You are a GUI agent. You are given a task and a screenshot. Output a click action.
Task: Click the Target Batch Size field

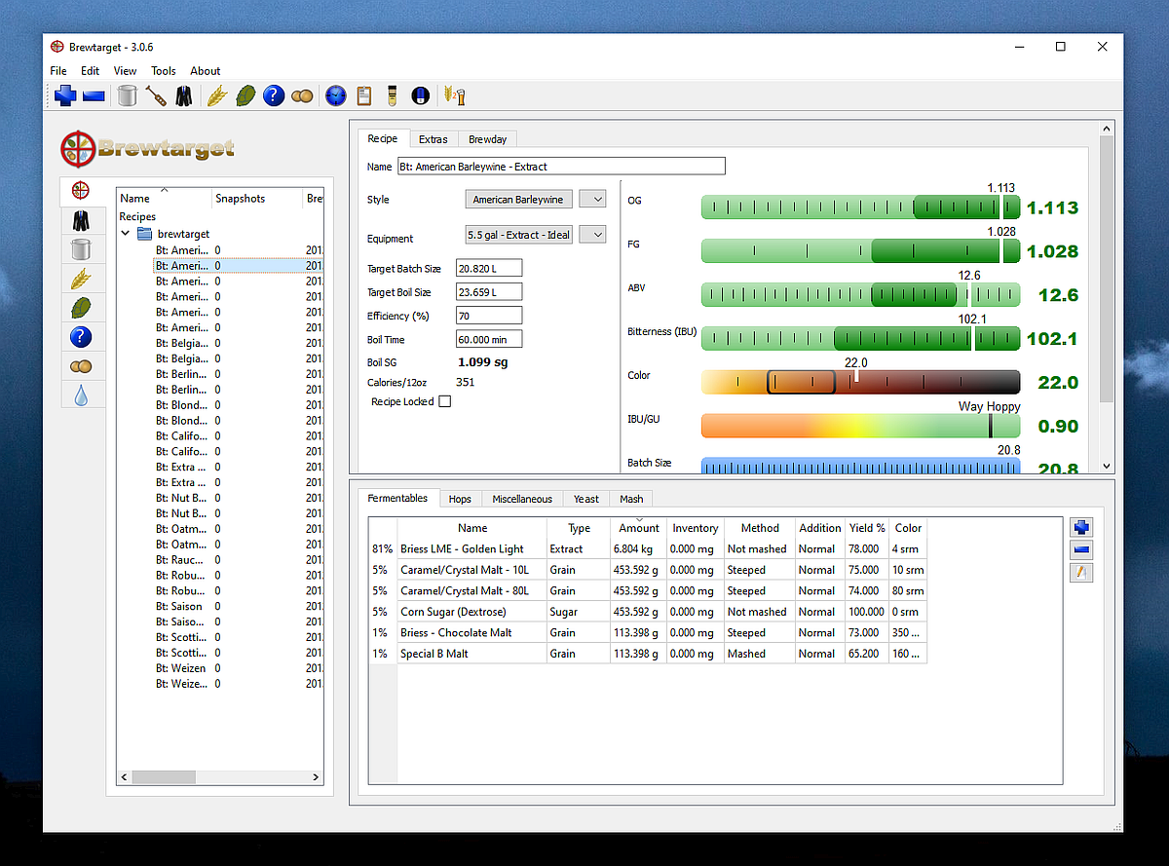[x=489, y=268]
